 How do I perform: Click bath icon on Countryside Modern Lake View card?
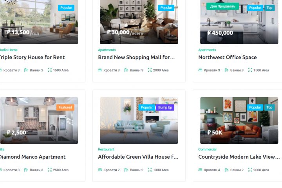(x=226, y=170)
